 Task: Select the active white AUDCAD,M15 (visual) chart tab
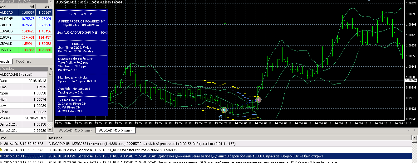tap(115, 130)
